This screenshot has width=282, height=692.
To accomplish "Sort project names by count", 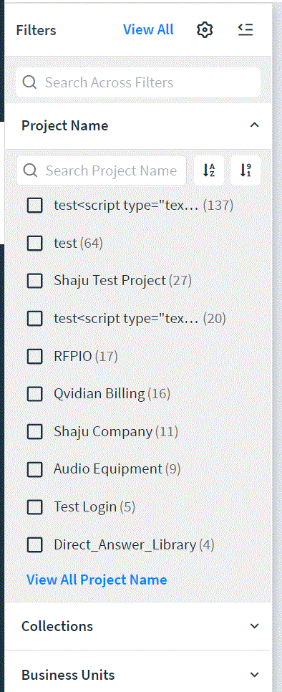I will (x=245, y=170).
